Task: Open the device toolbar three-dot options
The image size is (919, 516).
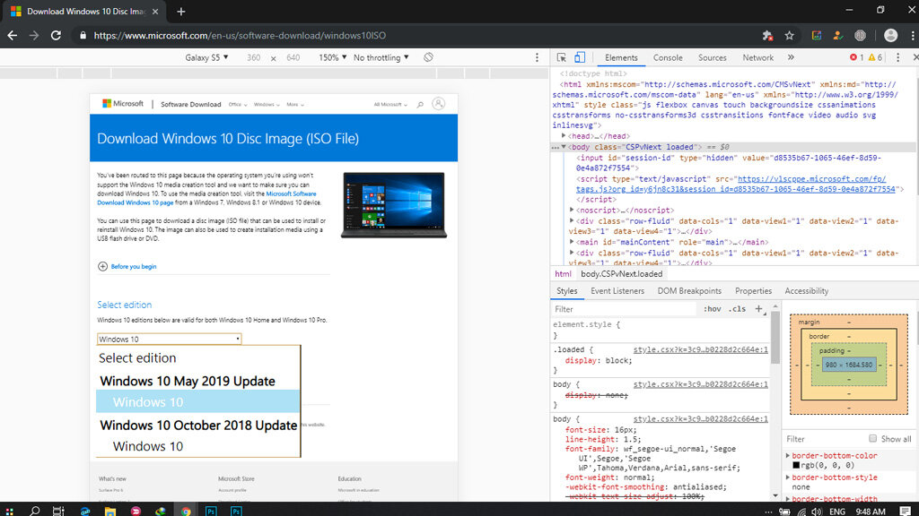Action: [537, 57]
